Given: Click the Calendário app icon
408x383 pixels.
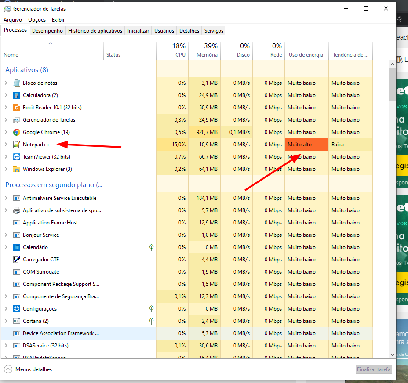Looking at the screenshot, I should pos(17,247).
